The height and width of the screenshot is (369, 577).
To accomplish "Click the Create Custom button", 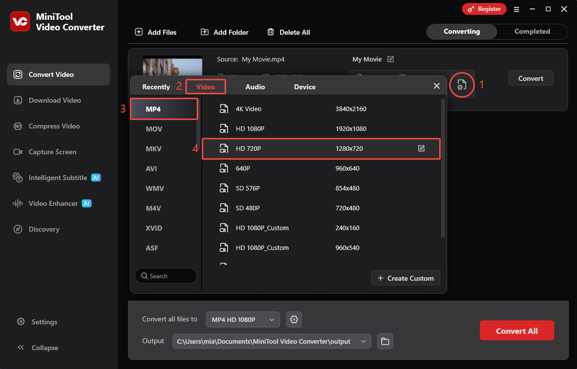I will [x=405, y=278].
